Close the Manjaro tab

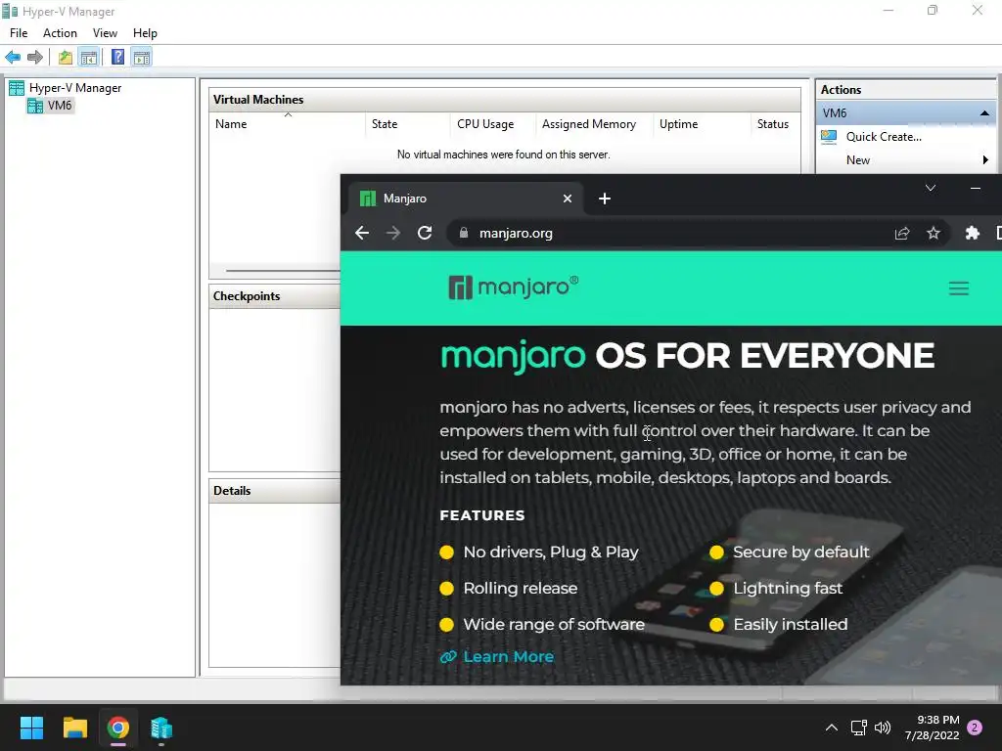(567, 199)
